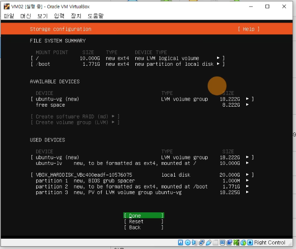The width and height of the screenshot is (296, 249).
Task: Click the keyboard capture arrow icon
Action: pos(250,242)
